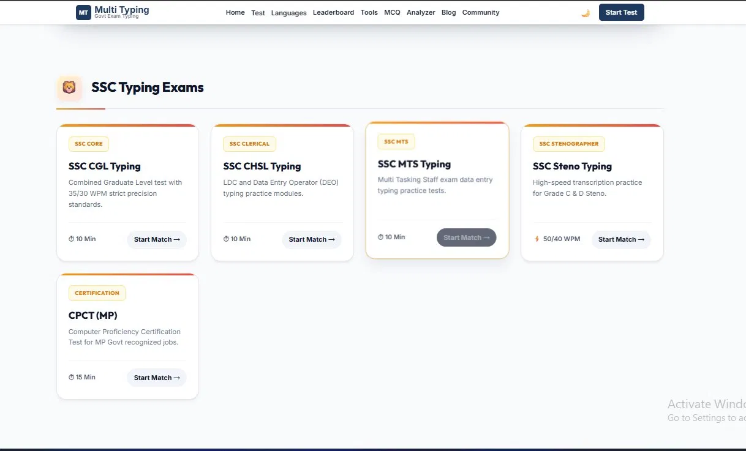Screen dimensions: 746x451
Task: Click the SSC CLERICAL tag
Action: point(249,144)
